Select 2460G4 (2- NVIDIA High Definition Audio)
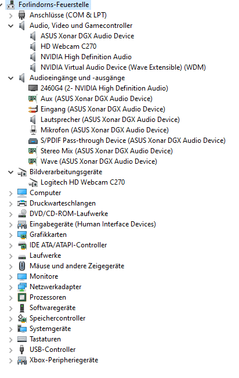The height and width of the screenshot is (378, 239). point(104,88)
